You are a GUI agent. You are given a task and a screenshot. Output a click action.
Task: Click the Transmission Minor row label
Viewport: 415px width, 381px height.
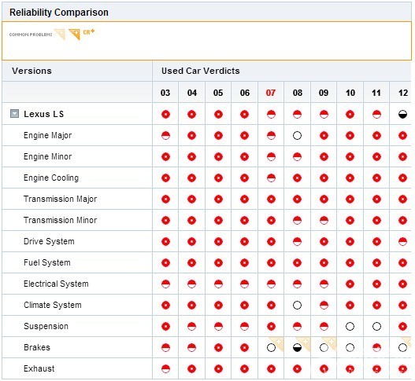[x=60, y=220]
